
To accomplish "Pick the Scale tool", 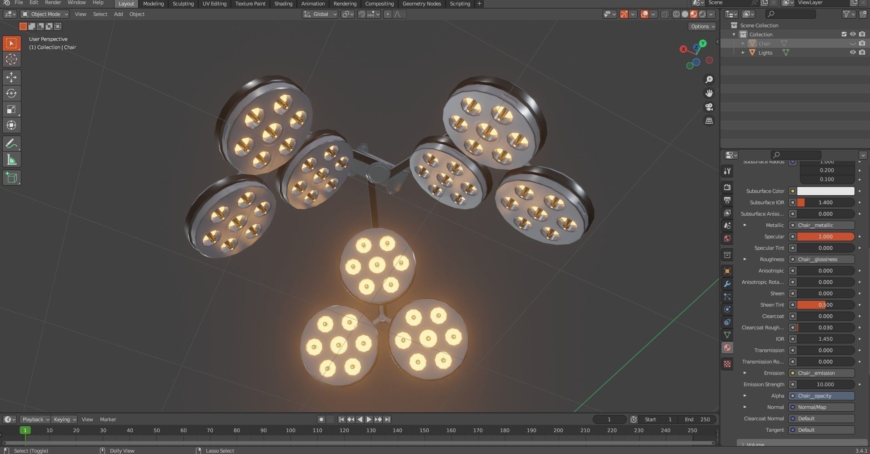I will (11, 109).
